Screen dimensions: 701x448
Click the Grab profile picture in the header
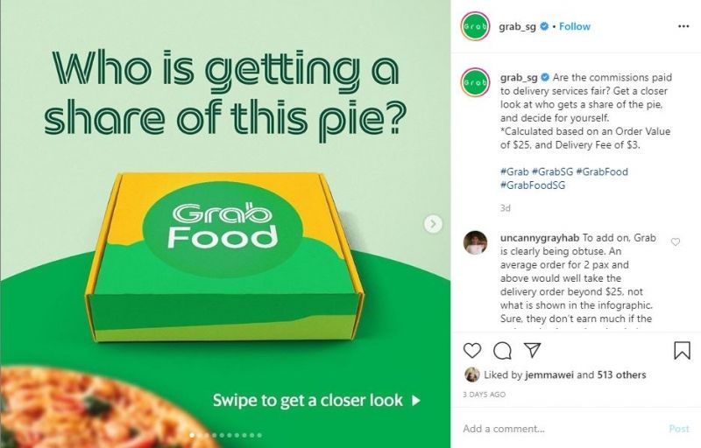click(x=475, y=27)
